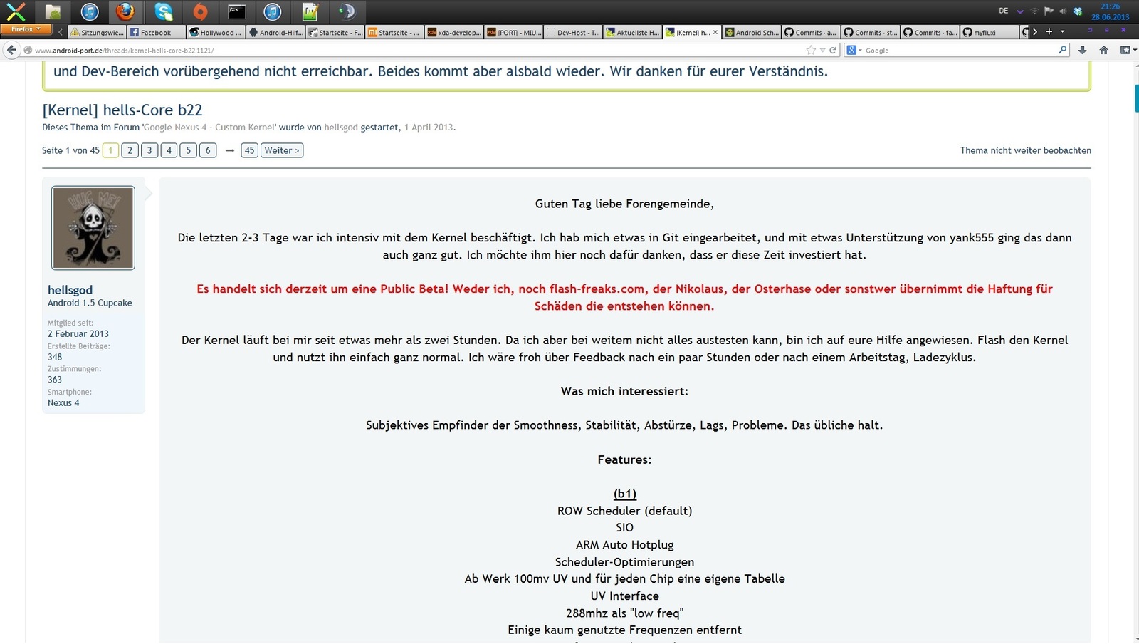
Task: Click the hellsgod avatar image
Action: point(93,228)
